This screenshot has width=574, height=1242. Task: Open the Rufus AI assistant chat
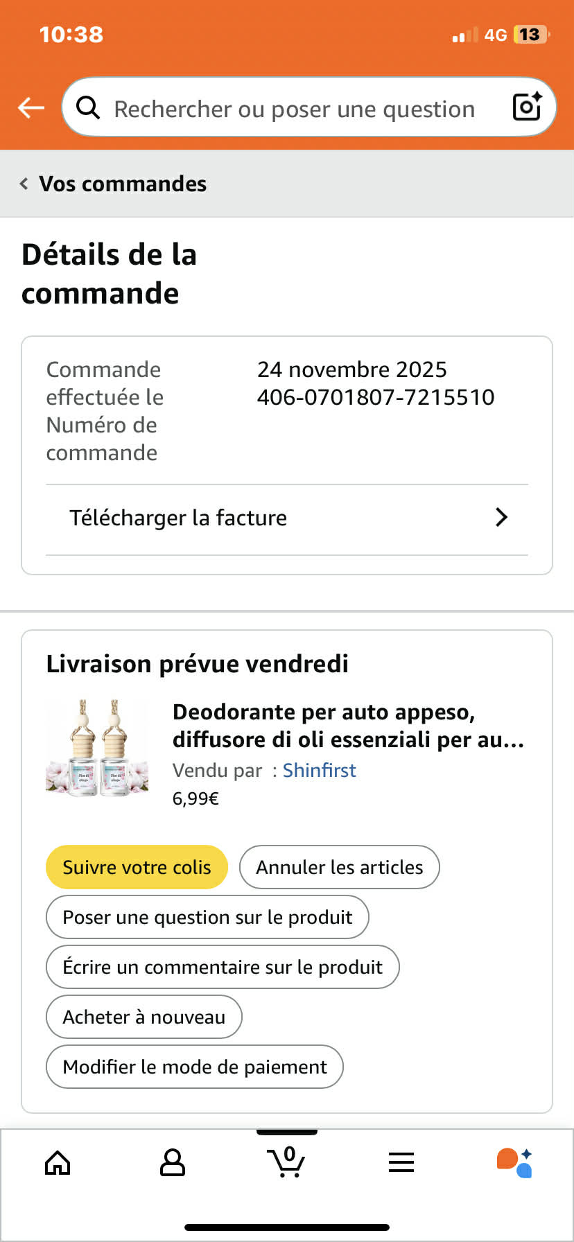(514, 1162)
